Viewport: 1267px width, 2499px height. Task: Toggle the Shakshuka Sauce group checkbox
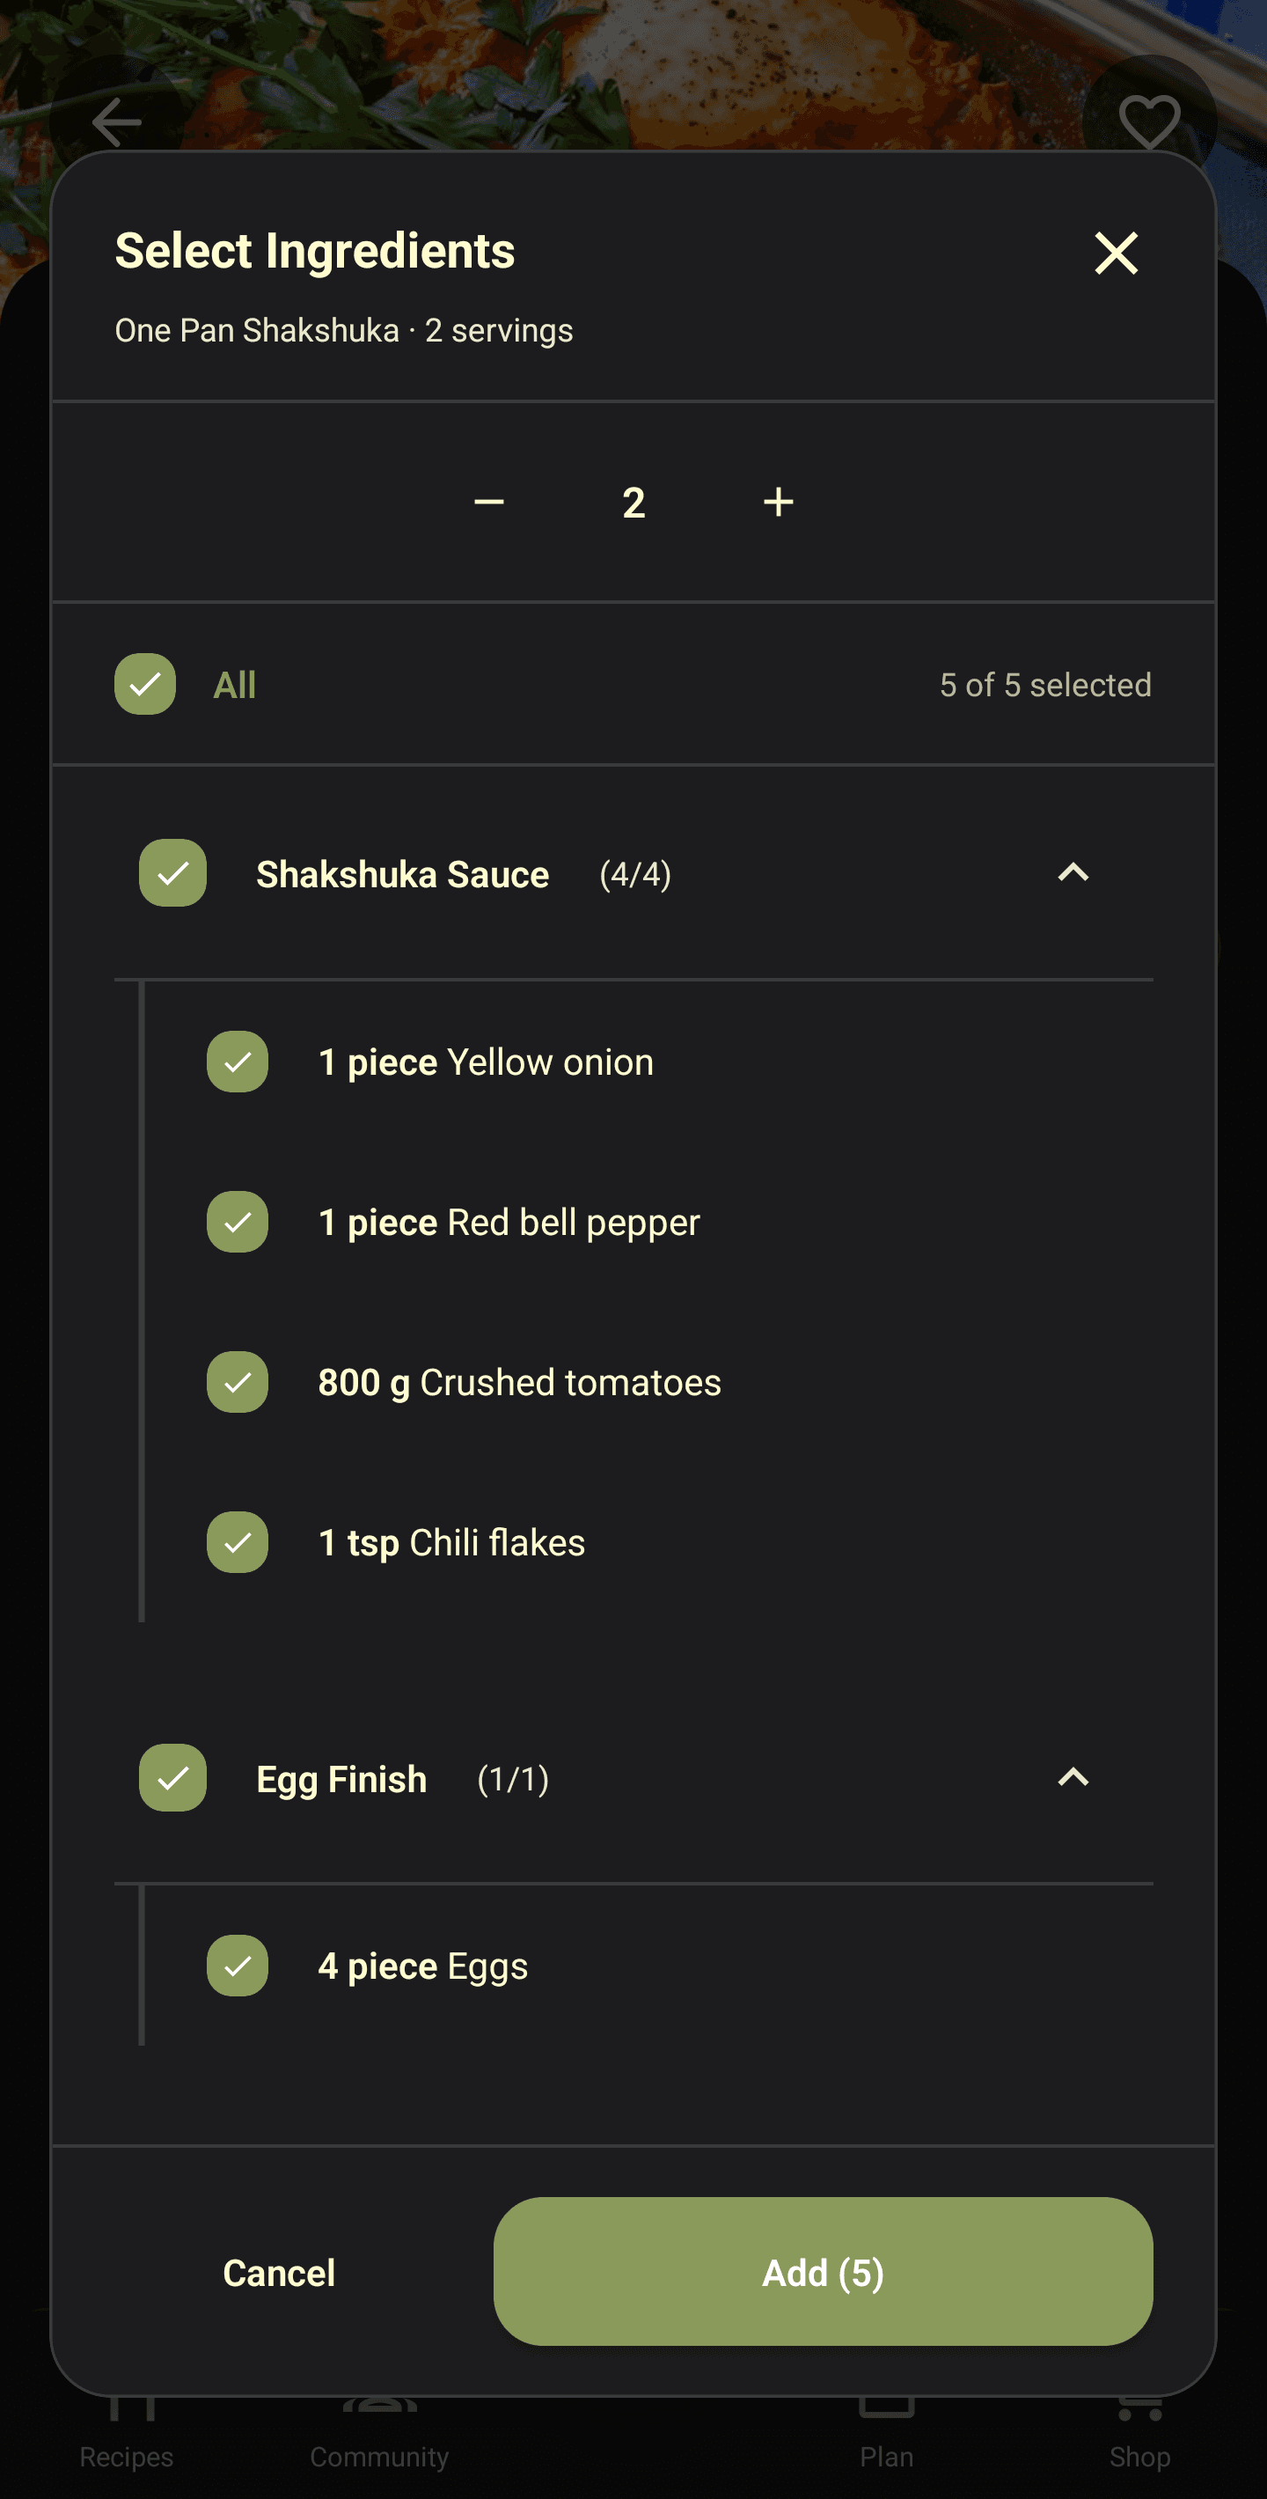tap(172, 873)
